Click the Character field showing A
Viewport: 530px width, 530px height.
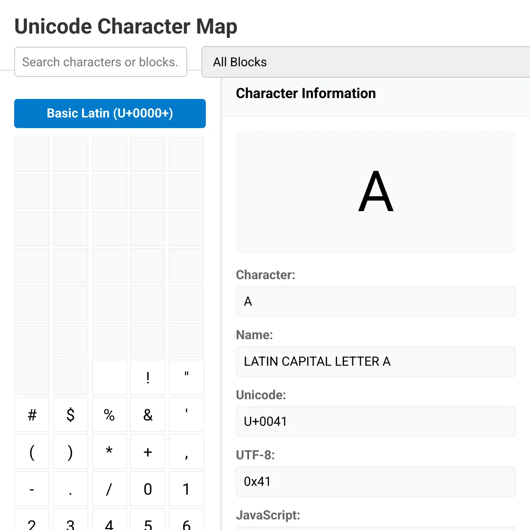(x=375, y=302)
